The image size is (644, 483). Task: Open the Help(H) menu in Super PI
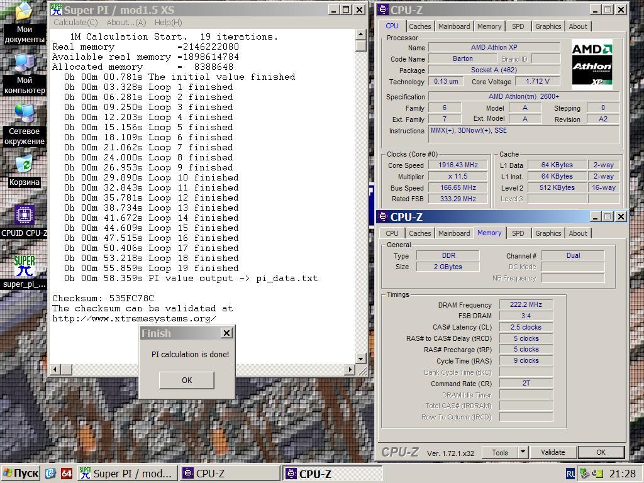[168, 23]
